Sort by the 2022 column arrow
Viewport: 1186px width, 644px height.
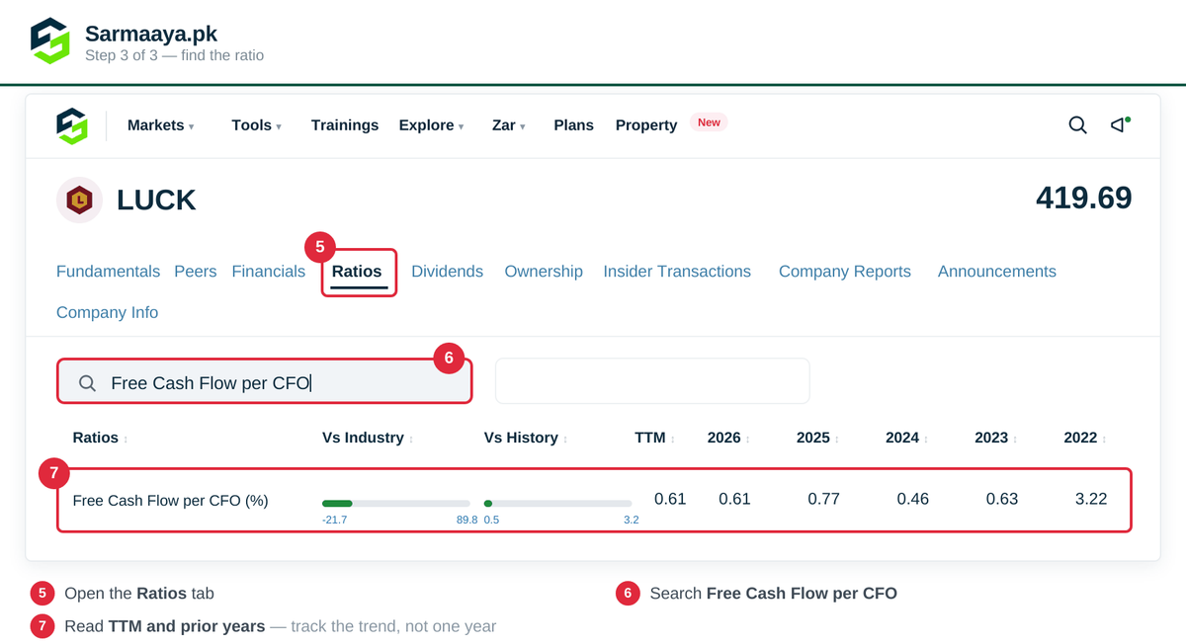click(1104, 439)
